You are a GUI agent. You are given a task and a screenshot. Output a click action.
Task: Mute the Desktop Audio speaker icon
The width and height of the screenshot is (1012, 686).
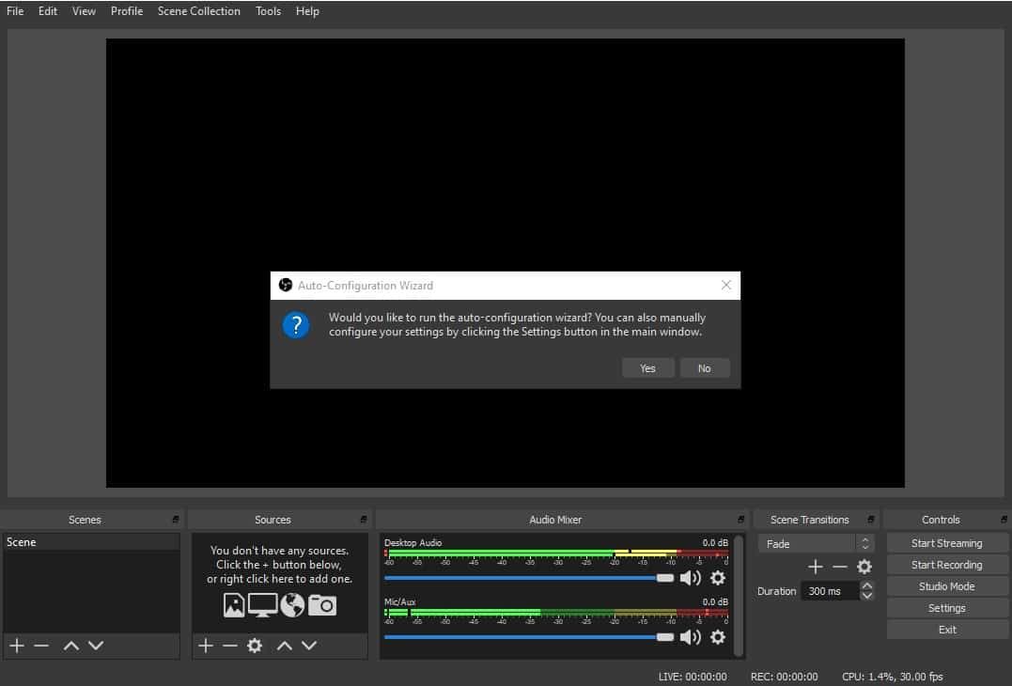tap(692, 578)
